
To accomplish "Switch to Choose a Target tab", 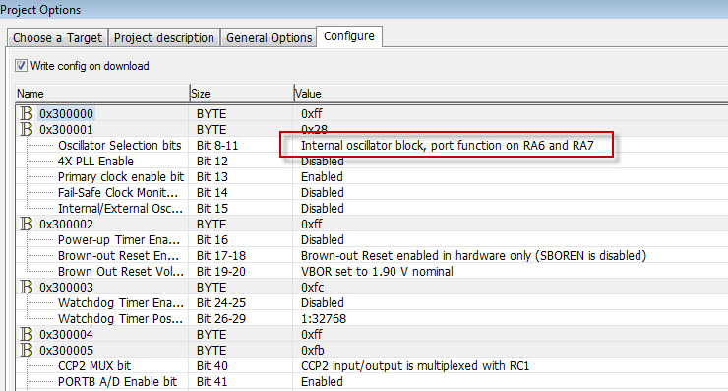I will point(57,37).
